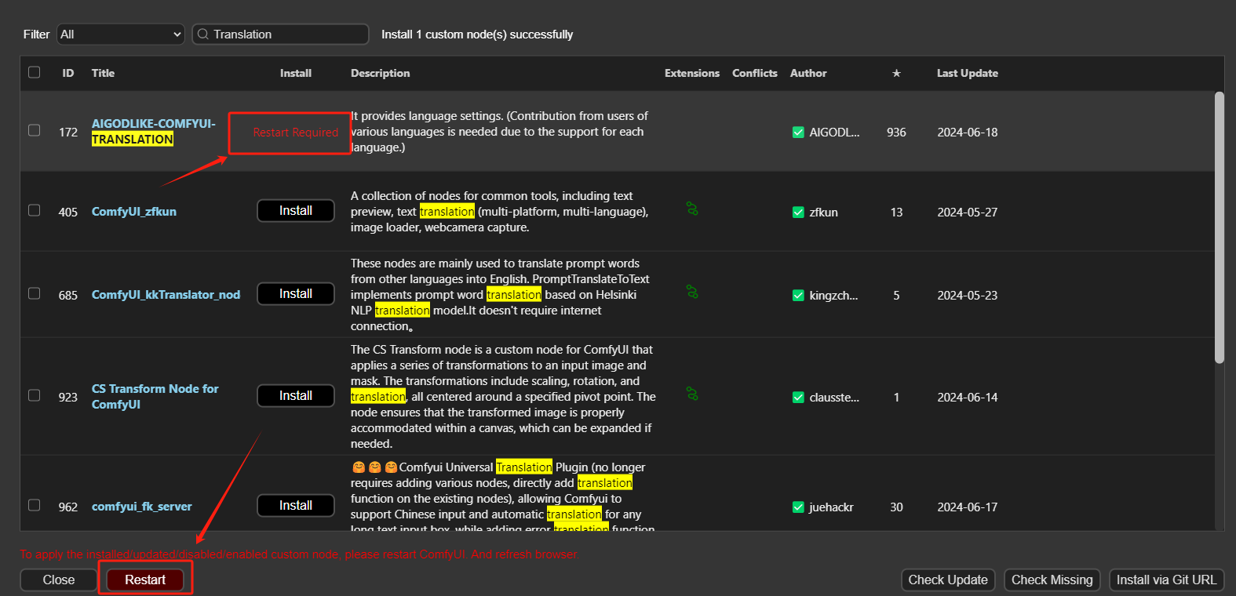Screen dimensions: 1236x596
Task: Sort by Title column header
Action: 103,73
